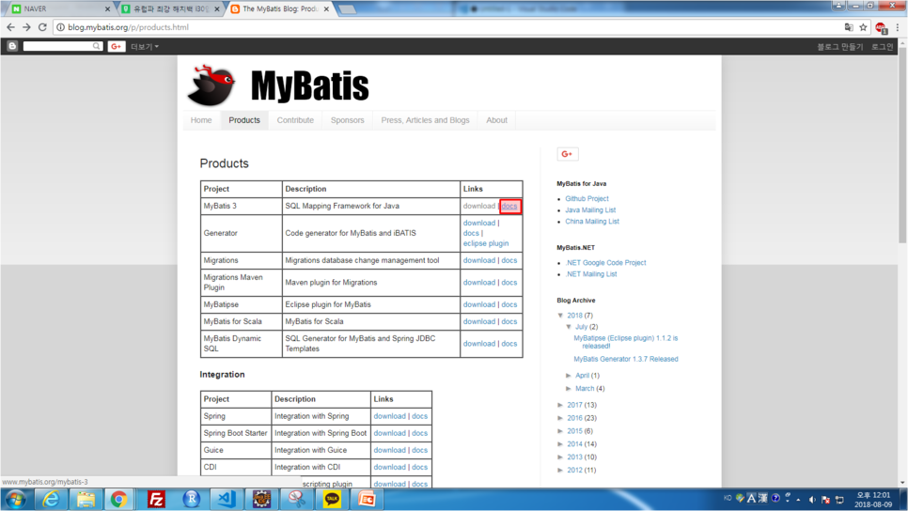
Task: Click the Blogger logo icon in navbar
Action: click(x=12, y=46)
